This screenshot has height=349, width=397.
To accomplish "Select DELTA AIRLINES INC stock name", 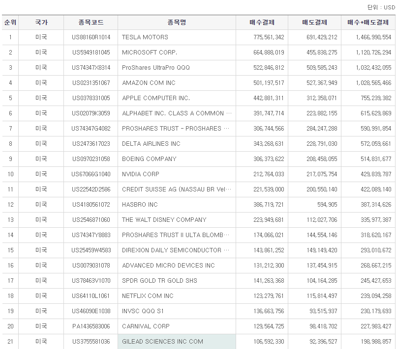I will tap(151, 143).
